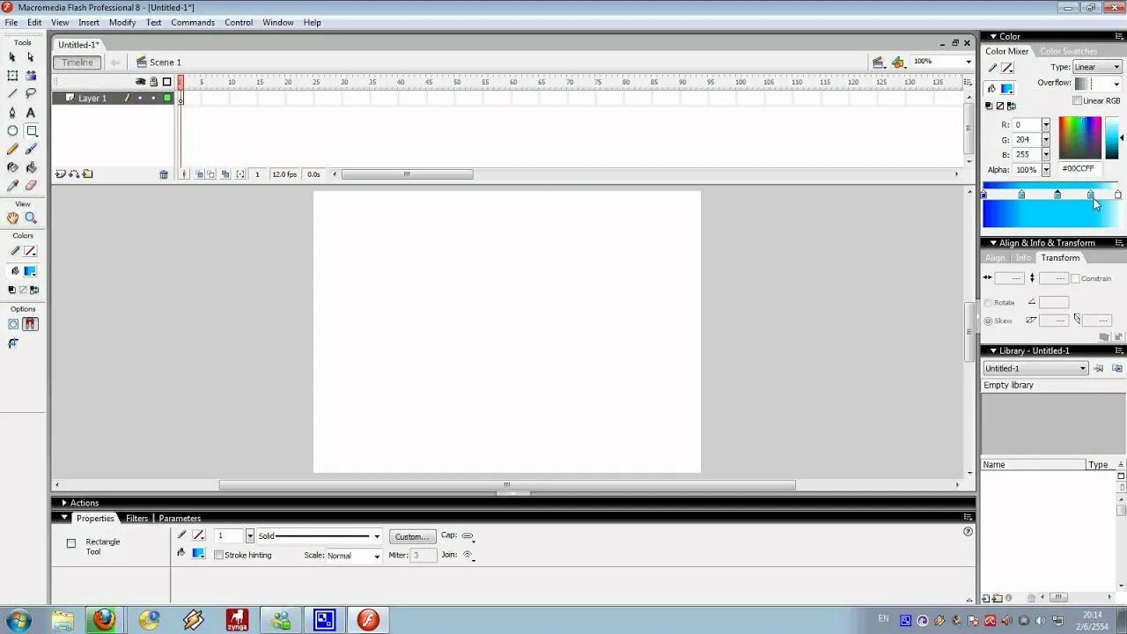
Task: Select the Oval tool
Action: pyautogui.click(x=12, y=131)
